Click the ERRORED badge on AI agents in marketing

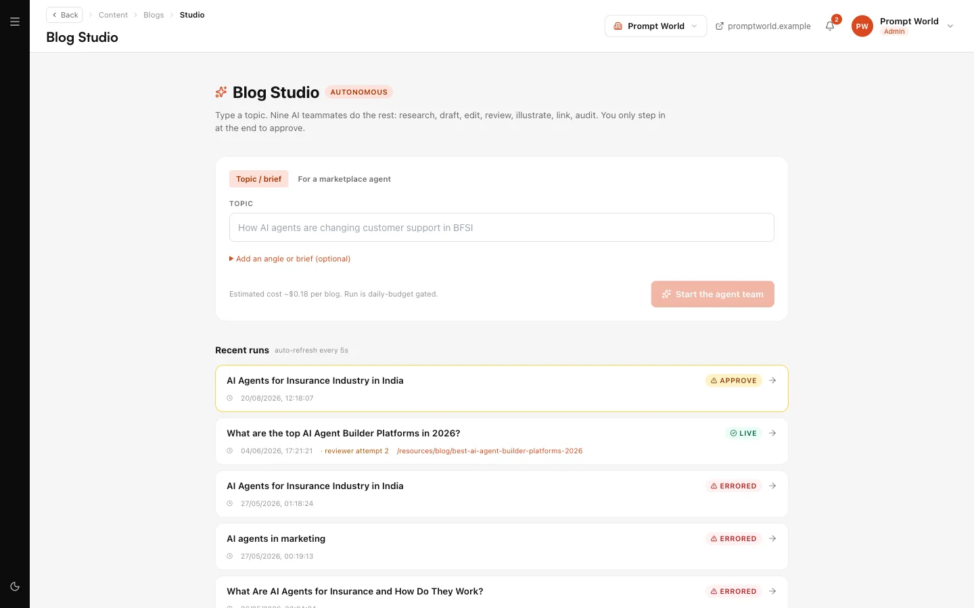(734, 538)
